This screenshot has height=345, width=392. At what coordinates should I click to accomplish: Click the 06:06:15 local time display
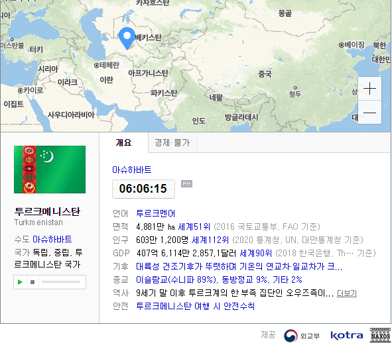pyautogui.click(x=143, y=189)
